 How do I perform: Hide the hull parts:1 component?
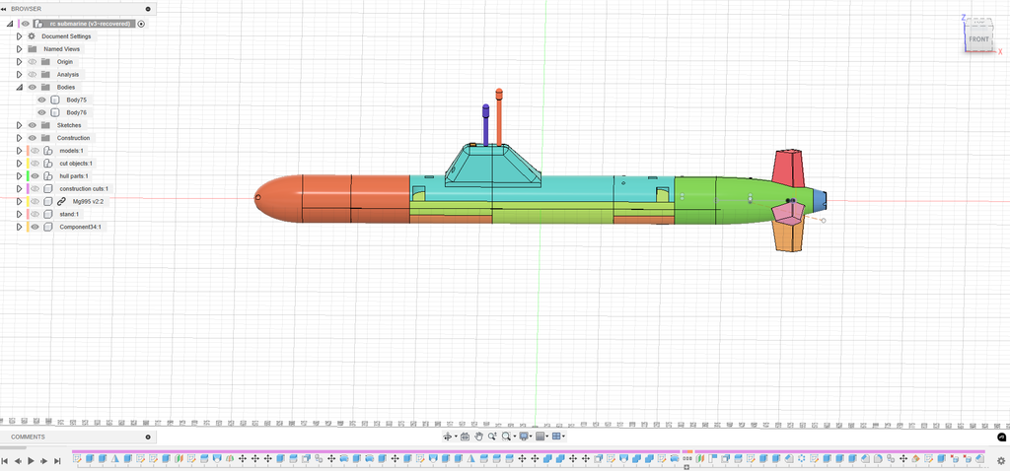(x=36, y=175)
